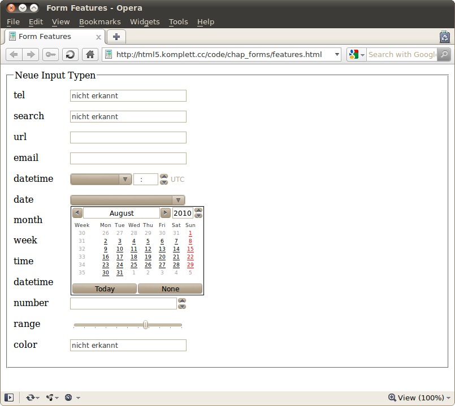The height and width of the screenshot is (406, 455).
Task: Toggle the side panel in the status bar
Action: (9, 398)
